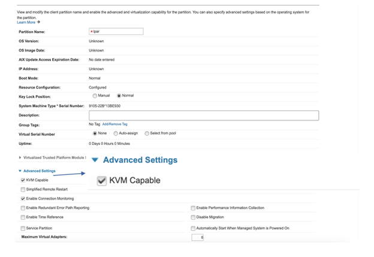Select None for Virtual Serial Number
This screenshot has height=257, width=374.
(95, 134)
